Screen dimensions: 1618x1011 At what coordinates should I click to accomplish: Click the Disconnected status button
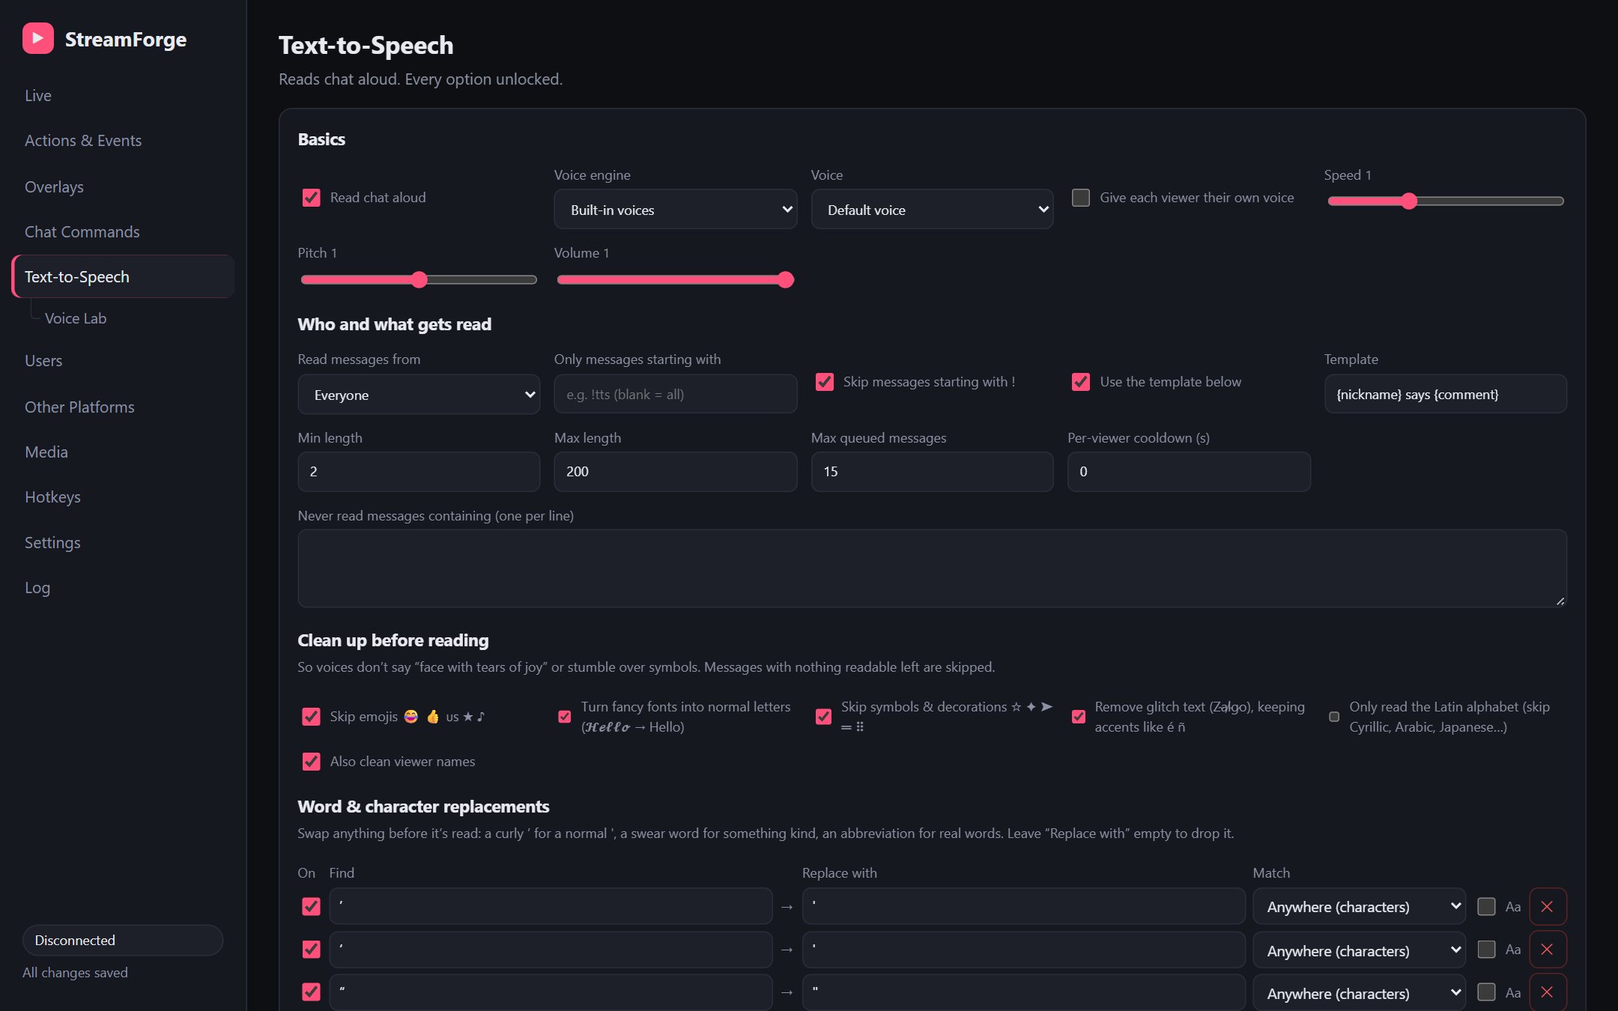(123, 940)
